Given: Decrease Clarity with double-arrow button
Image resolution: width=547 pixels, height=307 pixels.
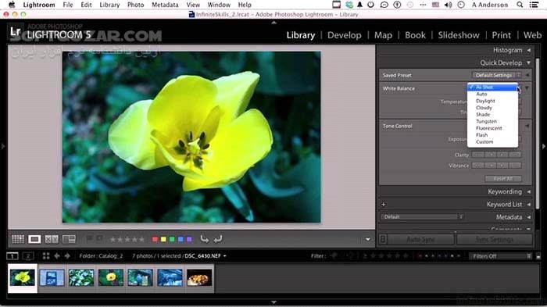Looking at the screenshot, I should click(478, 155).
